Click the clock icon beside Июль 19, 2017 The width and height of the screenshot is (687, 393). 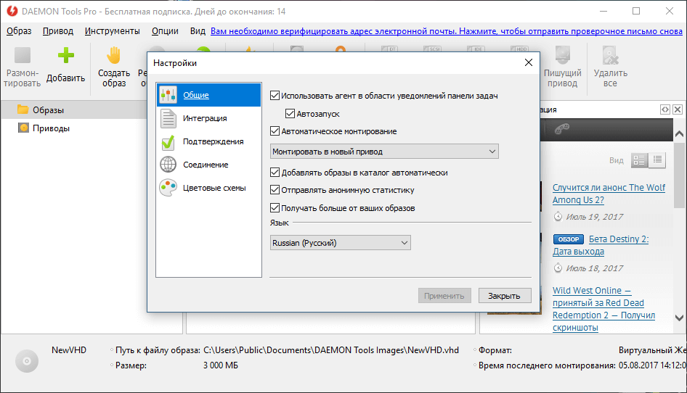(558, 216)
